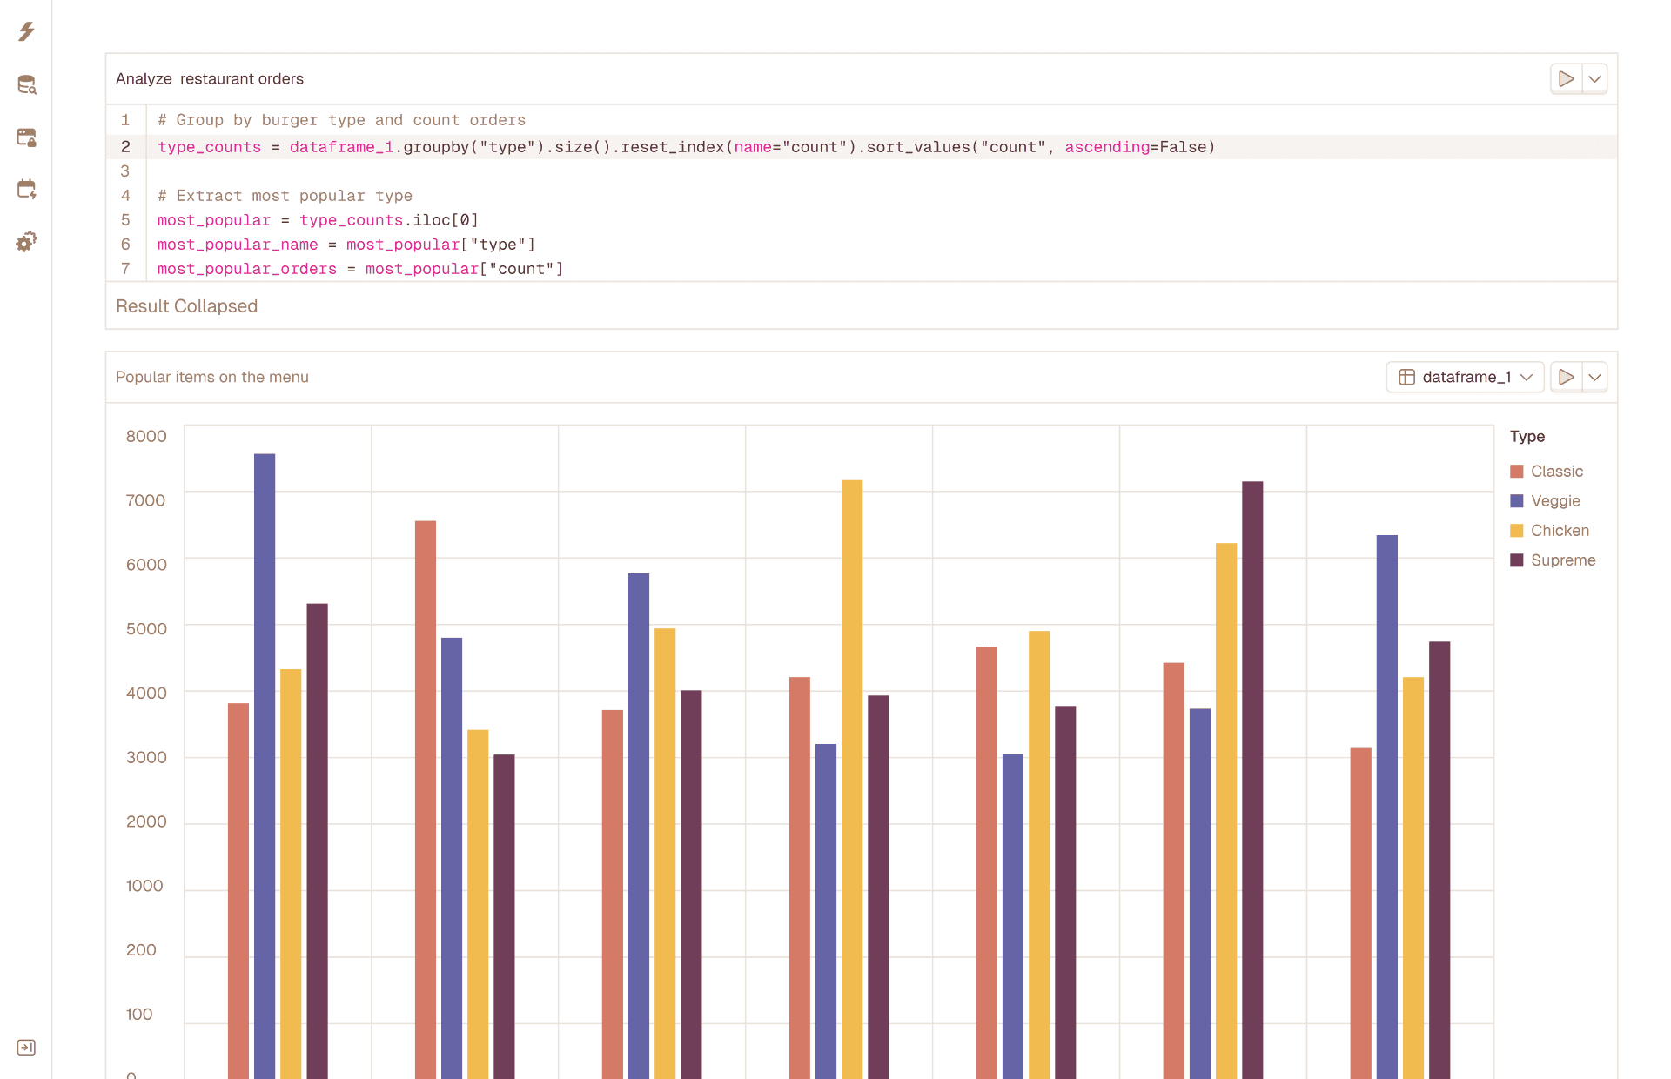The height and width of the screenshot is (1079, 1671).
Task: Run the Popular items chart cell
Action: (x=1566, y=377)
